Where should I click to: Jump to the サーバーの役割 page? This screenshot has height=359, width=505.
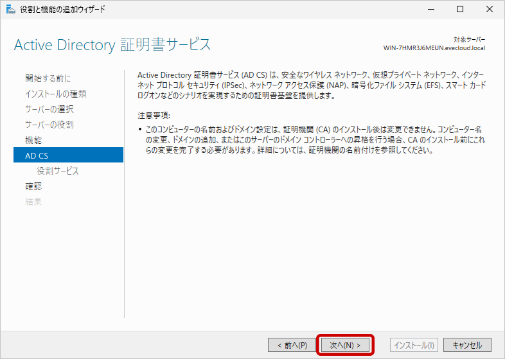49,125
